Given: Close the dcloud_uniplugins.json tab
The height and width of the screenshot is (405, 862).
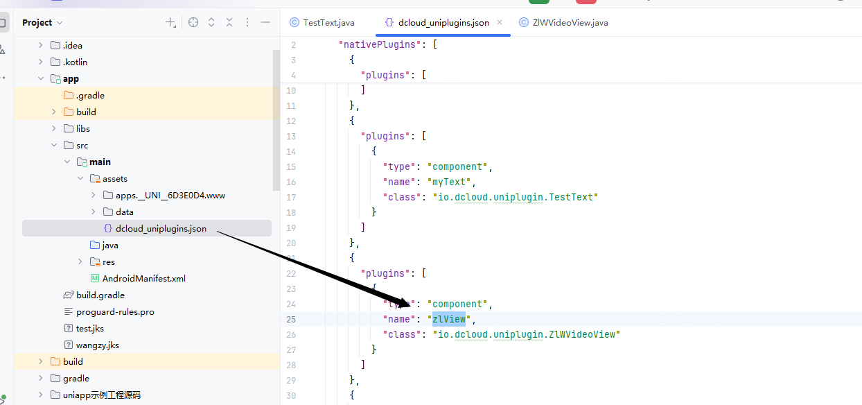Looking at the screenshot, I should [500, 22].
